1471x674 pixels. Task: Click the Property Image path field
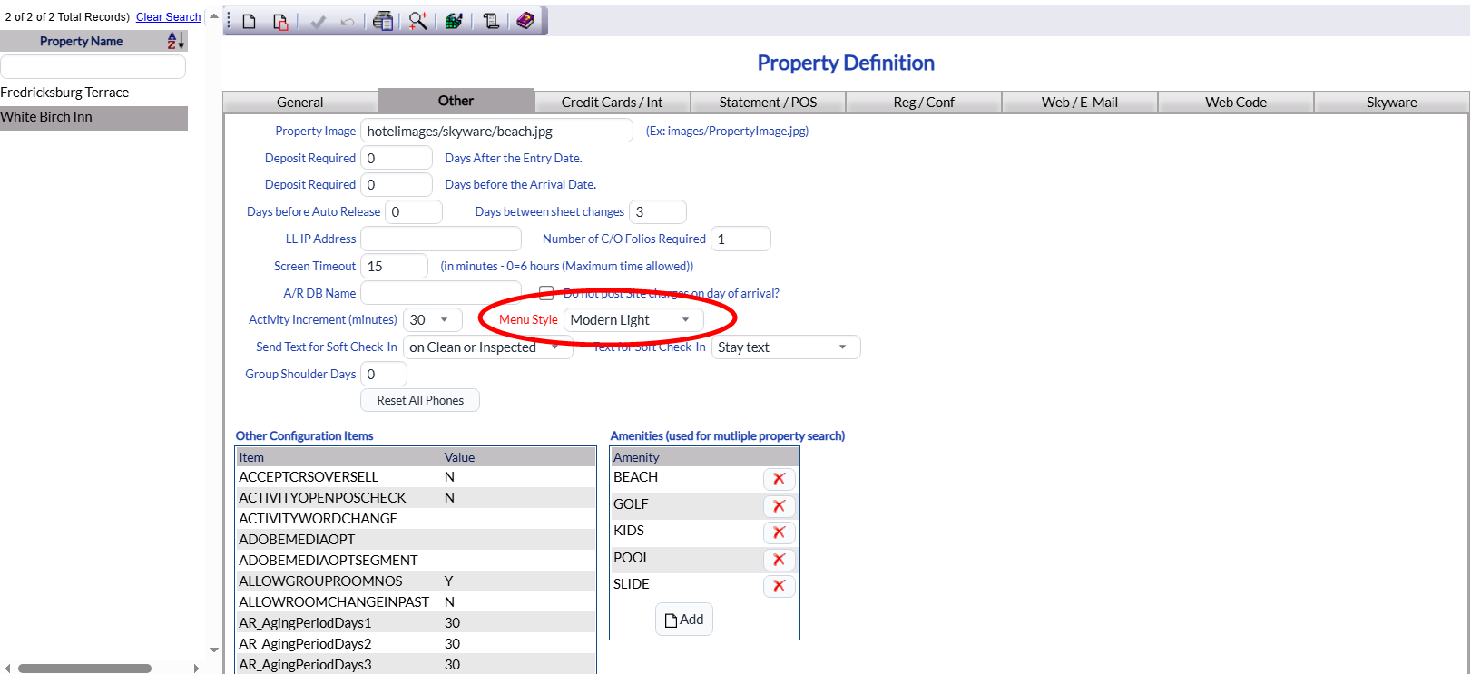coord(495,132)
